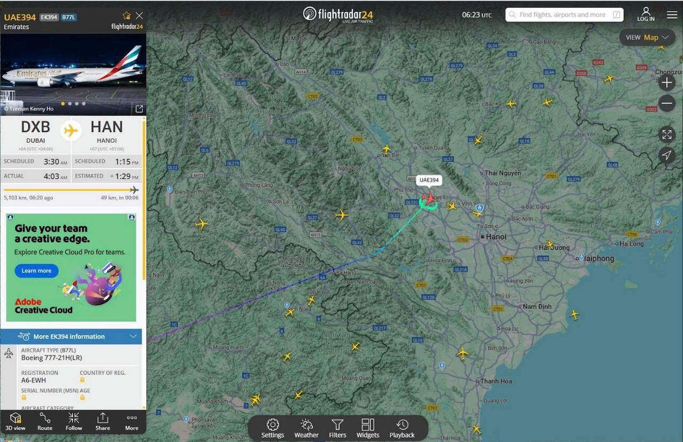Show the flight Route

(x=45, y=421)
